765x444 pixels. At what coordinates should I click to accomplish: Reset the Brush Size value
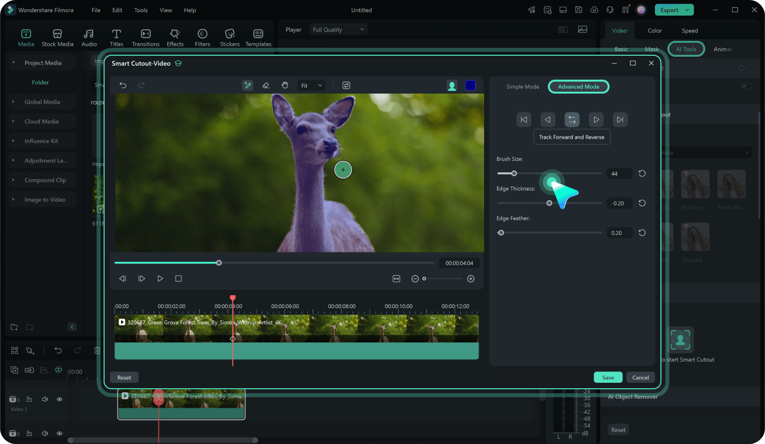click(x=642, y=173)
